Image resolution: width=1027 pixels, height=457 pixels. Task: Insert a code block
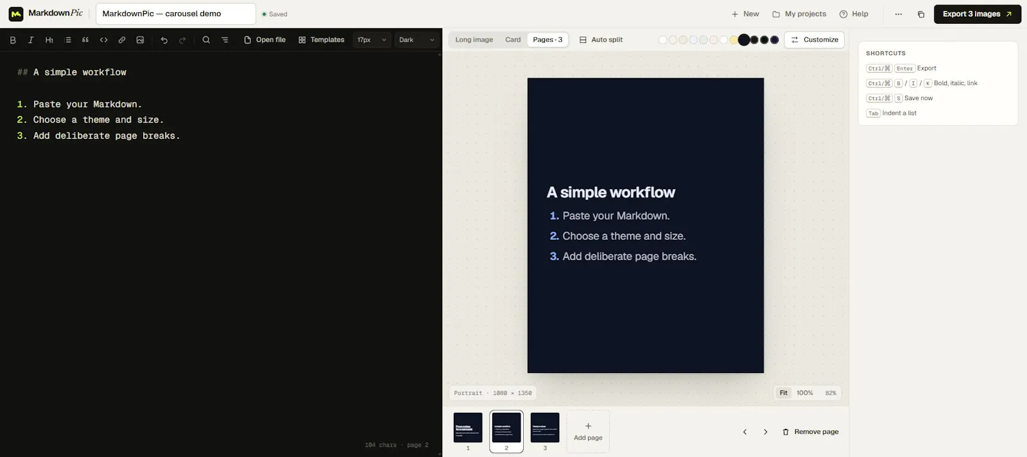pyautogui.click(x=103, y=40)
